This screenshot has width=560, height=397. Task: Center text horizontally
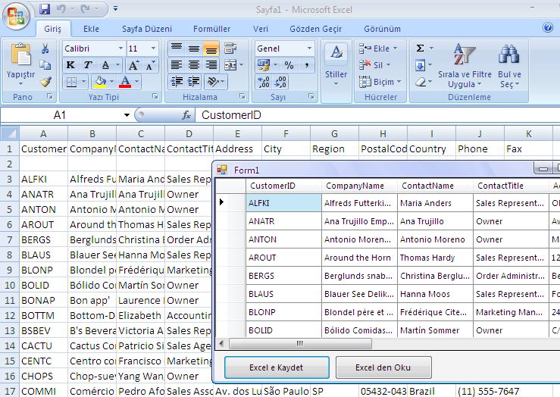pos(194,64)
